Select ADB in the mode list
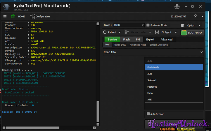 (x=150, y=74)
